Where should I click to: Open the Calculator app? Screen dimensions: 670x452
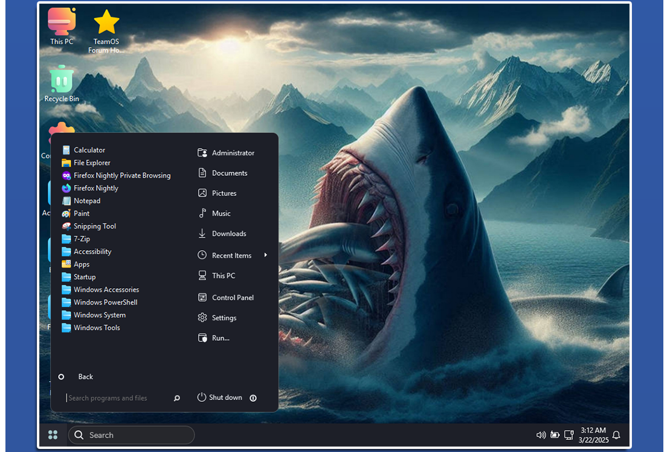84,150
